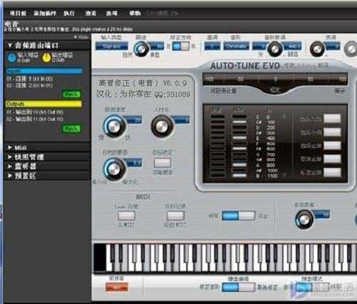Viewport: 357px width, 304px height.
Task: Click the dark knob right of the speed knob
Action: [162, 126]
